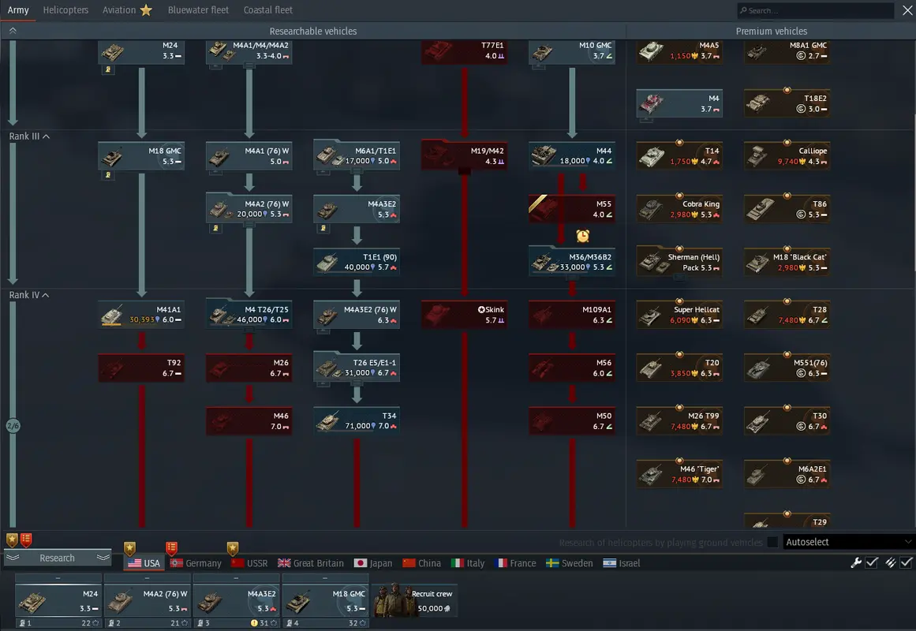This screenshot has height=631, width=916.
Task: Collapse the Rank III section
Action: coord(46,136)
